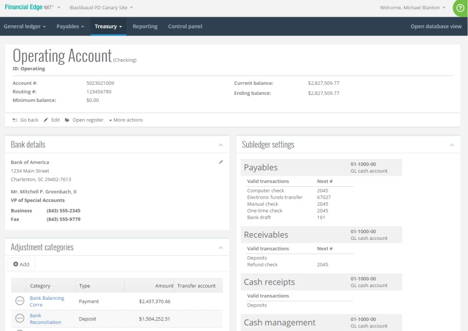Click the Open register folder icon
This screenshot has width=468, height=331.
67,120
